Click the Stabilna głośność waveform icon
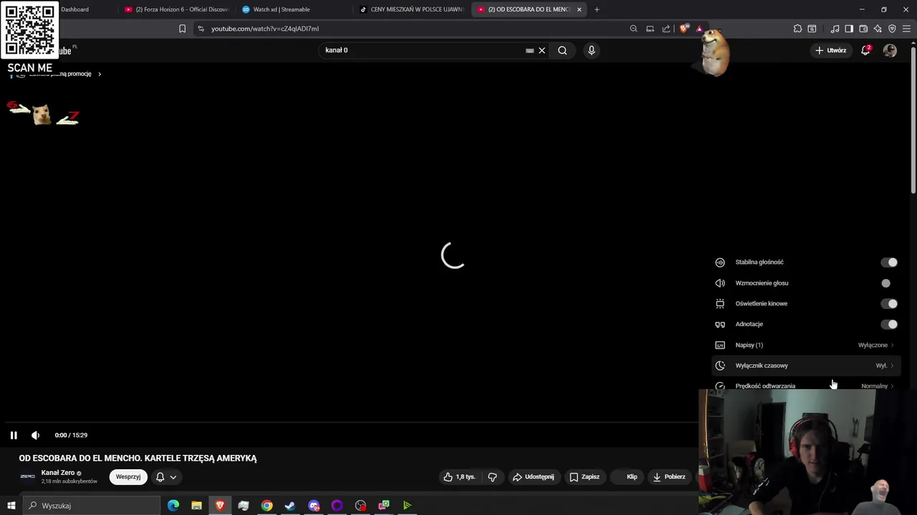Image resolution: width=917 pixels, height=515 pixels. click(x=720, y=263)
